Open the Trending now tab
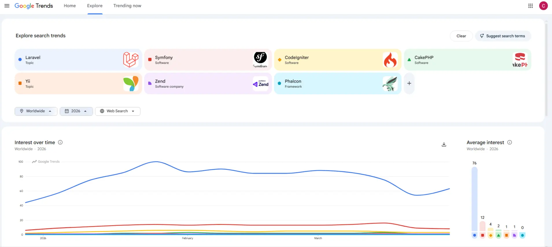The width and height of the screenshot is (552, 247). (127, 6)
